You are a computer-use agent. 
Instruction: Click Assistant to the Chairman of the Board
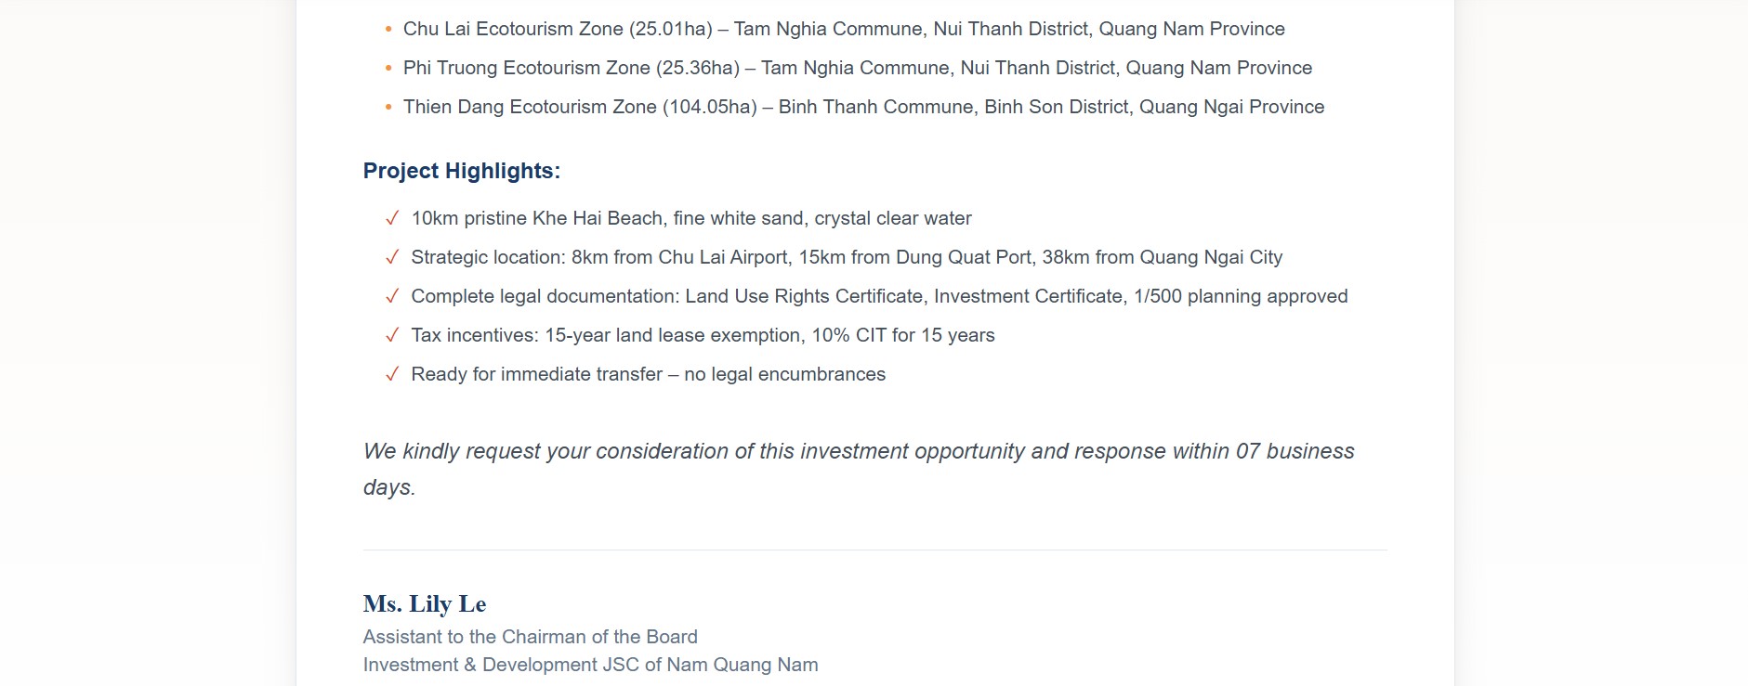pos(530,637)
